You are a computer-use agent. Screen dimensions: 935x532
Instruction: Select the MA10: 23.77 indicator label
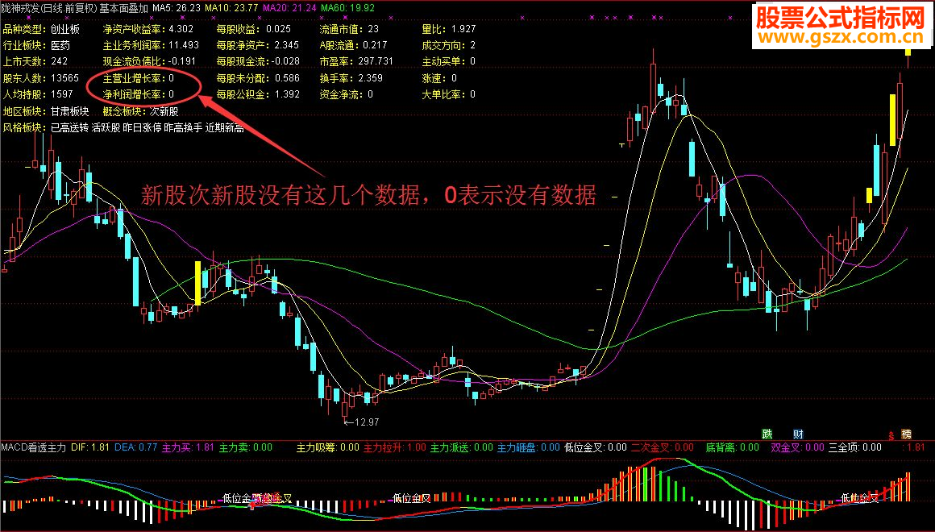coord(231,8)
